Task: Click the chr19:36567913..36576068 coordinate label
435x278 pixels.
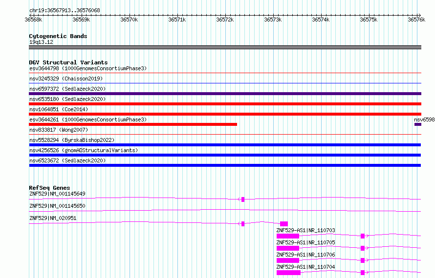Action: tap(65, 10)
